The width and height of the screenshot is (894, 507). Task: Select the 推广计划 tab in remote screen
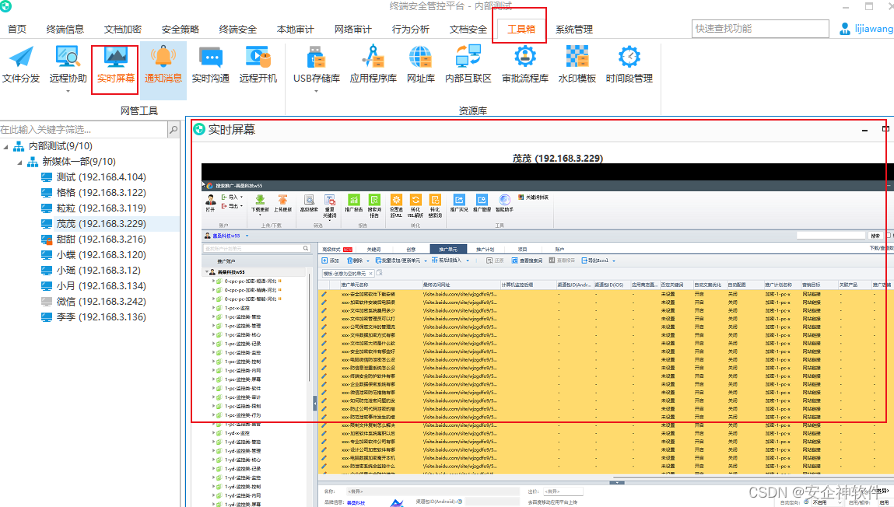pyautogui.click(x=486, y=250)
